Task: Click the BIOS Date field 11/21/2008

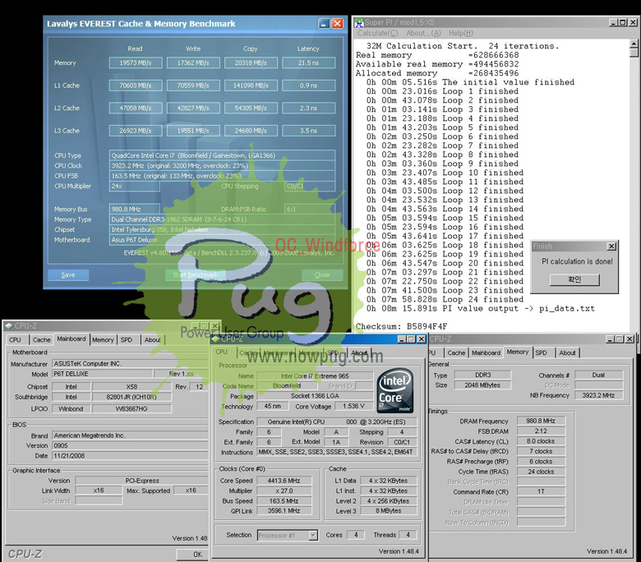Action: [x=130, y=456]
